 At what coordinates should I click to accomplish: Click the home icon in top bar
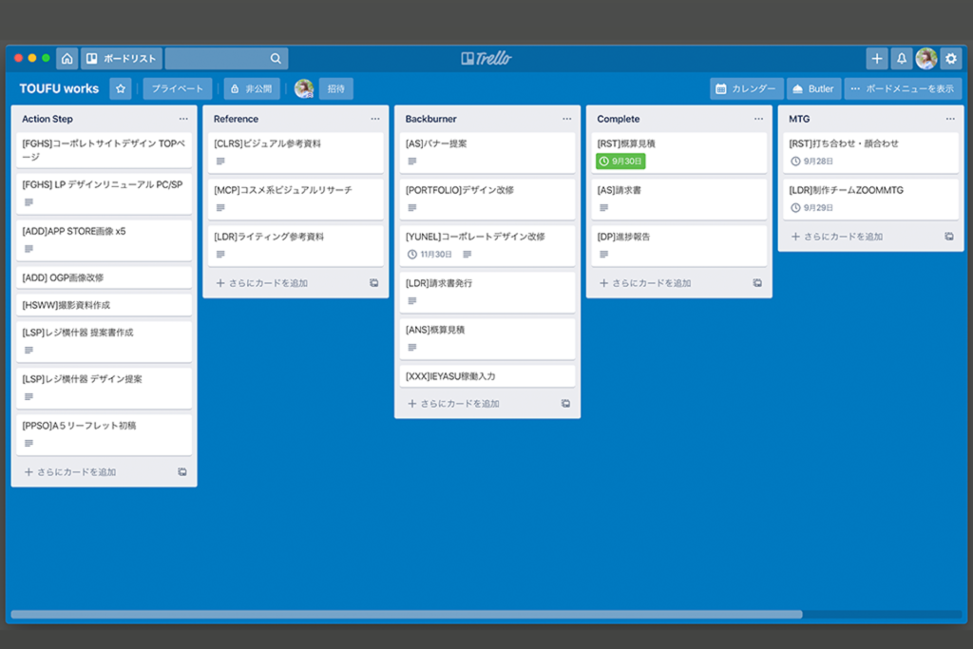(x=67, y=58)
